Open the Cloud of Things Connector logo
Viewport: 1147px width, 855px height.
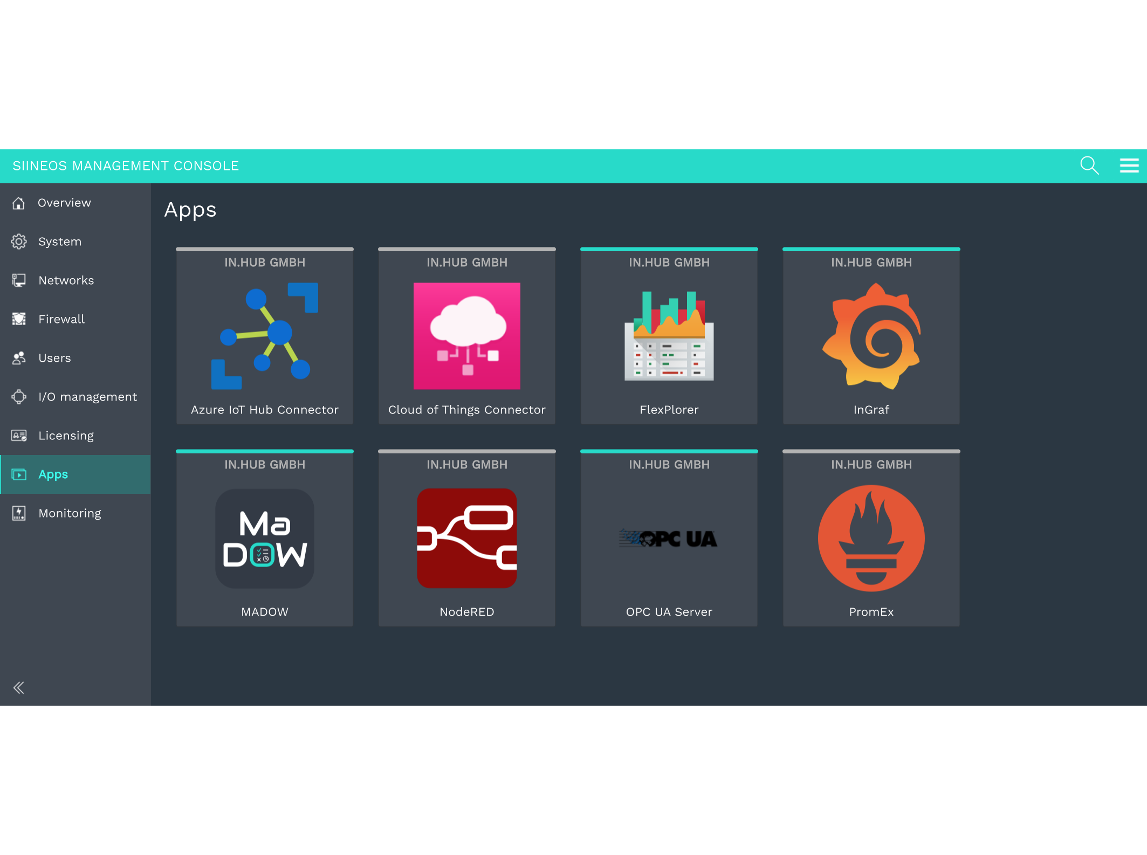point(467,336)
